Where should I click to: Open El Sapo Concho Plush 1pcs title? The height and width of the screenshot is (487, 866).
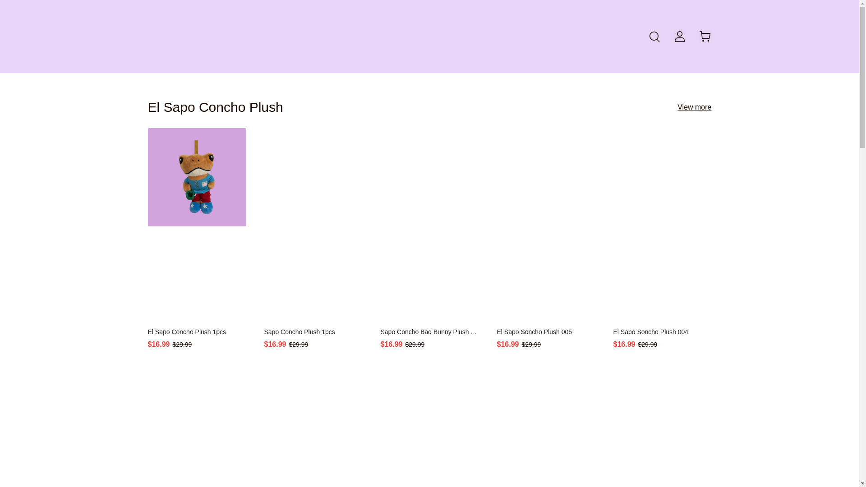click(x=187, y=332)
